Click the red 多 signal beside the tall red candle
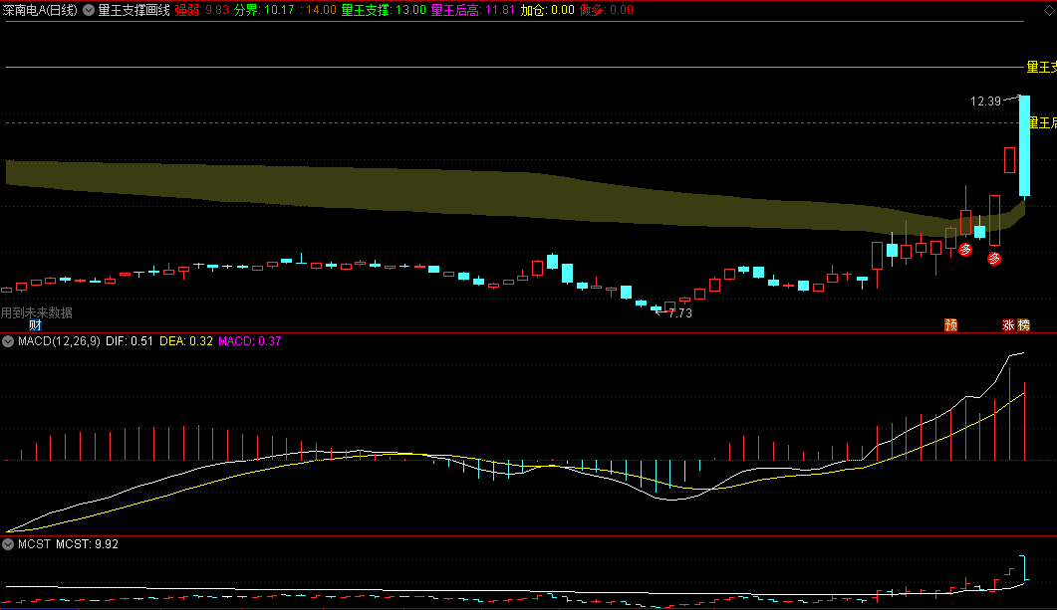This screenshot has width=1057, height=610. click(993, 259)
